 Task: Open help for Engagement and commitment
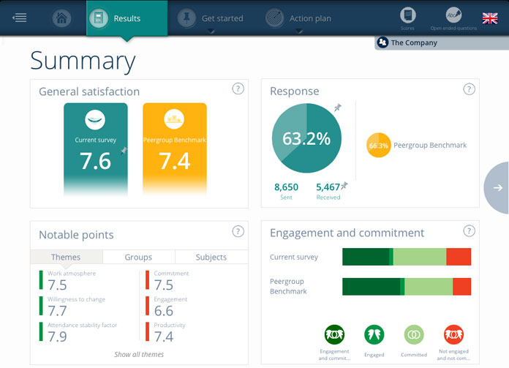[469, 230]
